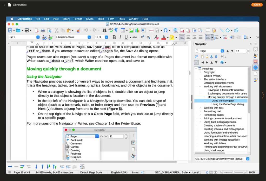
Task: Click Page 12 of 43 in status bar
Action: (22, 172)
